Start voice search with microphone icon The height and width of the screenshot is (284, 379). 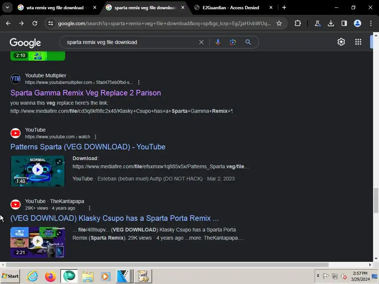click(218, 42)
